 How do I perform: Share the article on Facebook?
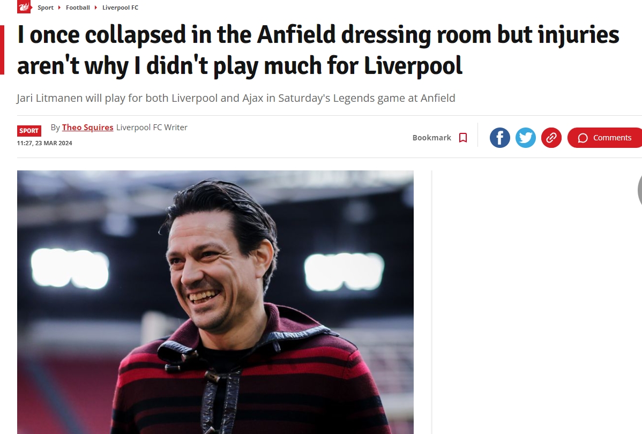point(499,138)
